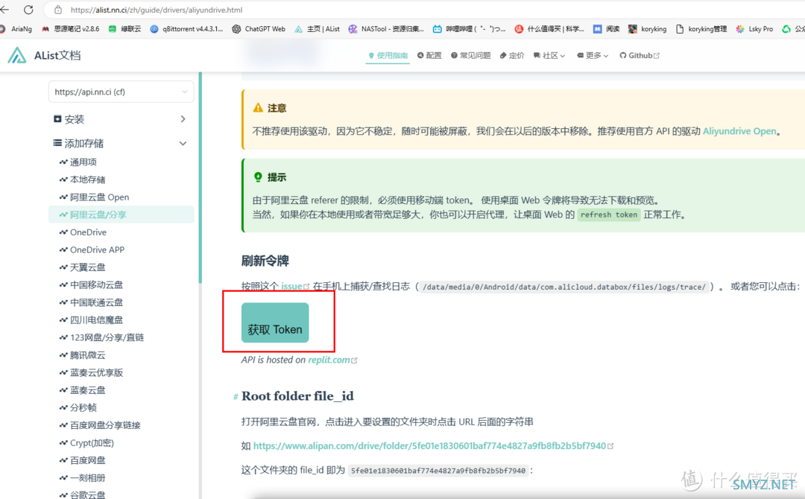Open the AriaNg bookmark
The width and height of the screenshot is (805, 499).
click(x=16, y=29)
